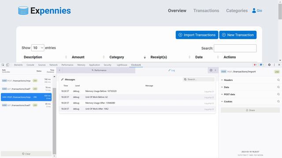Image resolution: width=282 pixels, height=158 pixels.
Task: Click the 'Memory Usage Before: 10730320' message
Action: 101,91
